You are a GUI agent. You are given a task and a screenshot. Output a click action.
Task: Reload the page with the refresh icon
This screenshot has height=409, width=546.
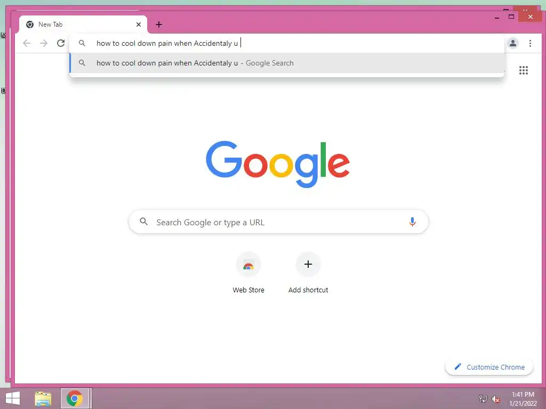(x=61, y=43)
